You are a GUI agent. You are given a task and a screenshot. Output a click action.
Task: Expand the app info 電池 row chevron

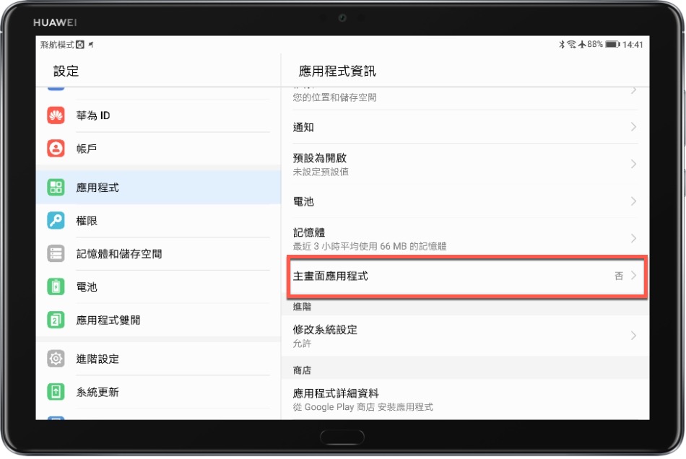[633, 201]
